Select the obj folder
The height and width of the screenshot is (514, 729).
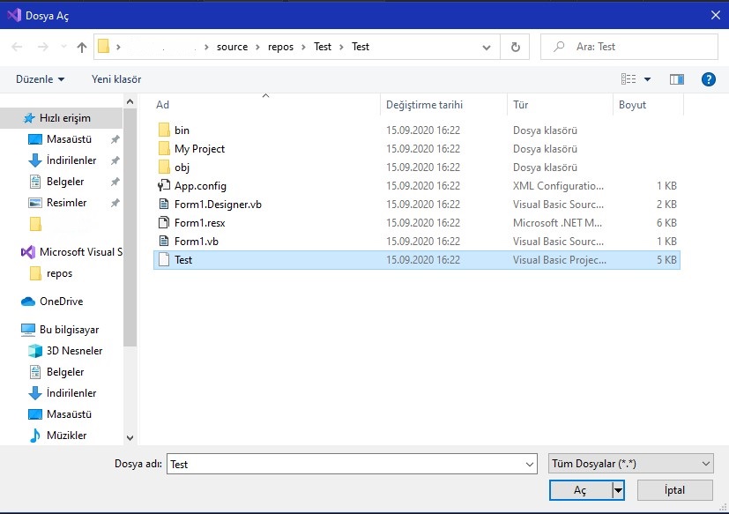[x=417, y=168]
